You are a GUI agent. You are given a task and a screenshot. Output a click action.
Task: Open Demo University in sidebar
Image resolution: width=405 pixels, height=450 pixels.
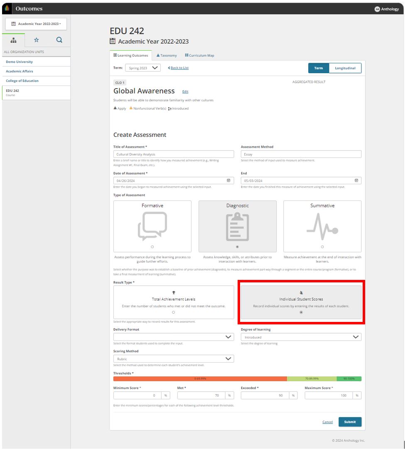[x=36, y=62]
